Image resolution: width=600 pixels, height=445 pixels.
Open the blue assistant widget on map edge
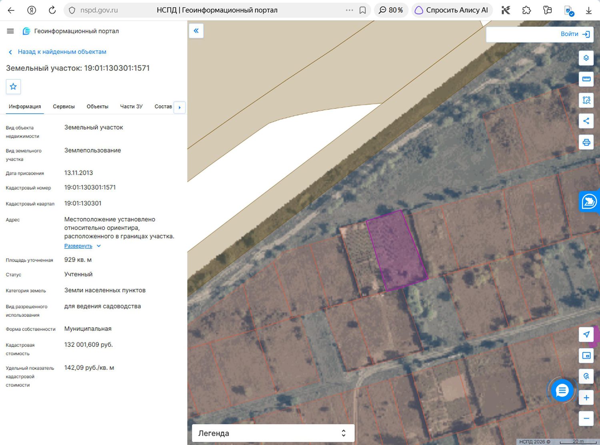pos(589,202)
